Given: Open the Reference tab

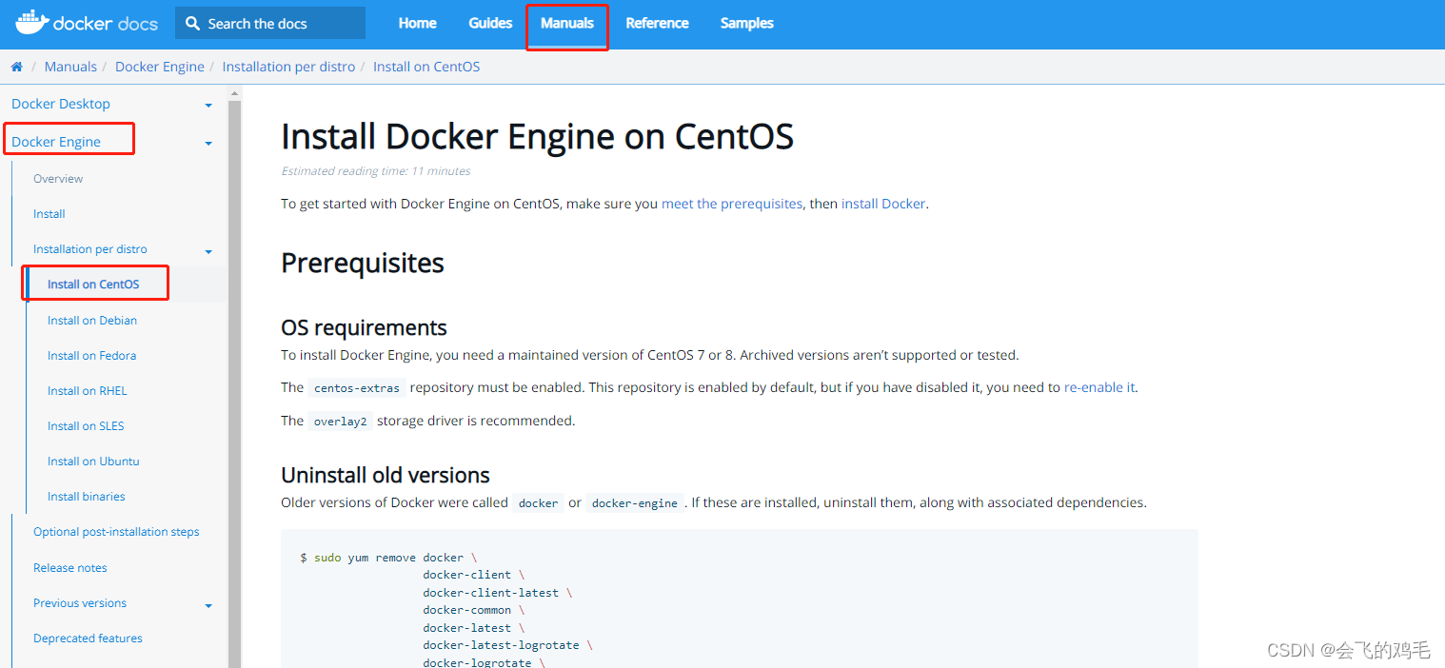Looking at the screenshot, I should (x=657, y=23).
